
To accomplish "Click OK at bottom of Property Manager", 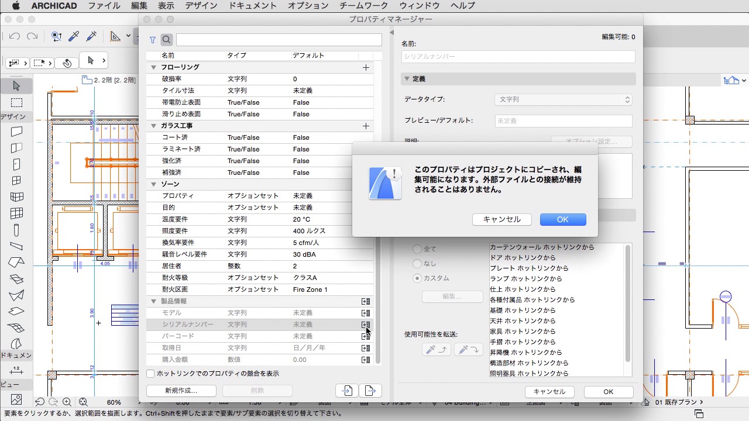I will pyautogui.click(x=609, y=392).
